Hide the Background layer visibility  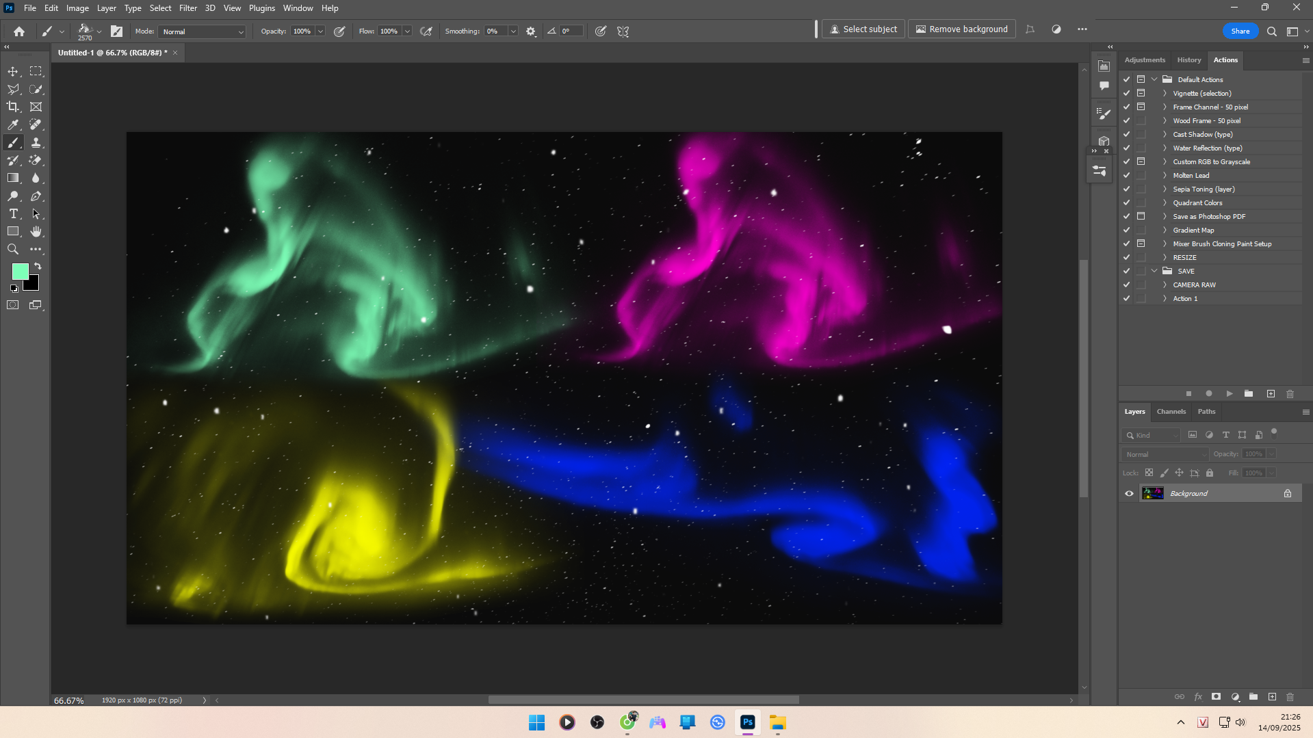point(1129,493)
